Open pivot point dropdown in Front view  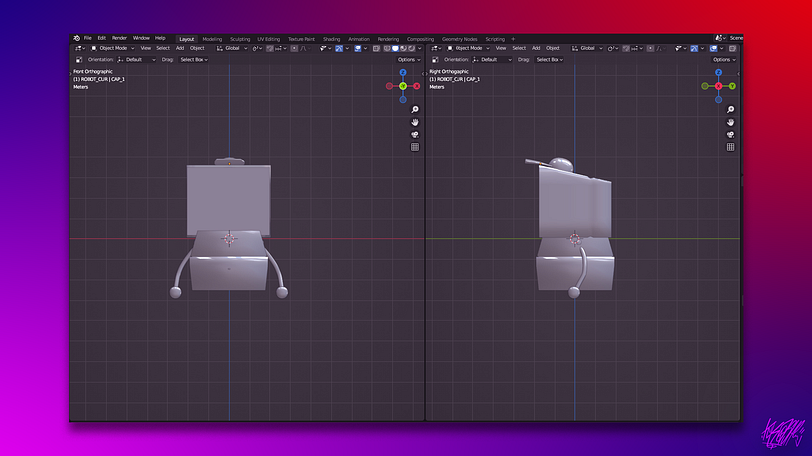(x=257, y=48)
